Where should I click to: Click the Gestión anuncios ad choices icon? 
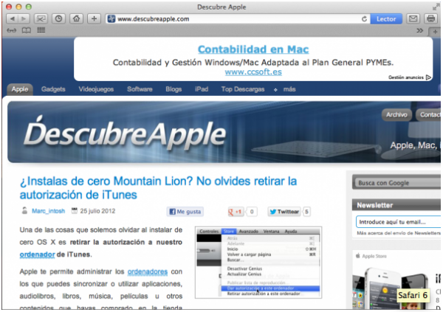coord(428,77)
